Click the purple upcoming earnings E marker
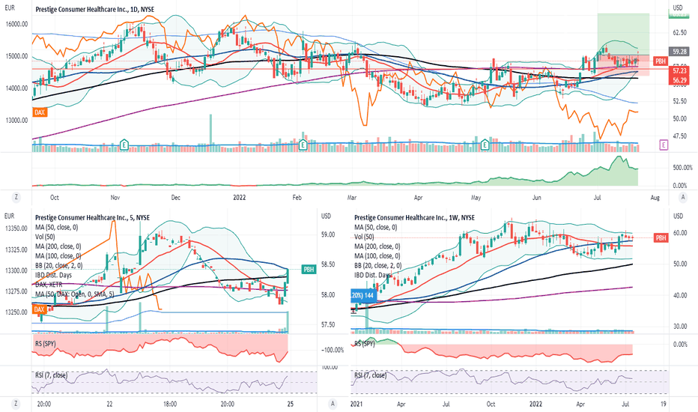The image size is (698, 412). point(664,145)
